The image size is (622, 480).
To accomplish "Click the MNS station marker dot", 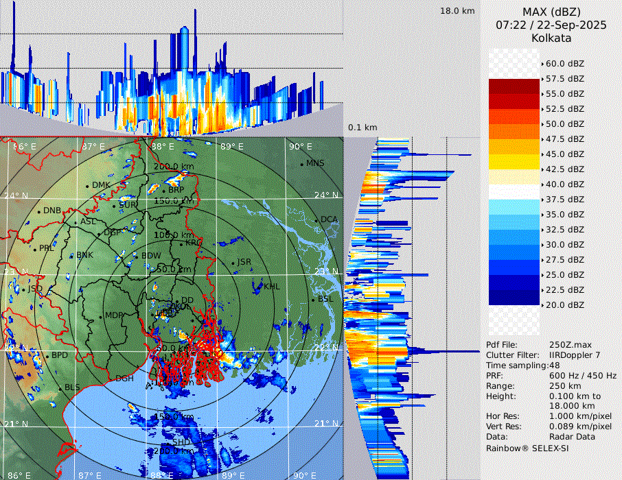I will (301, 164).
